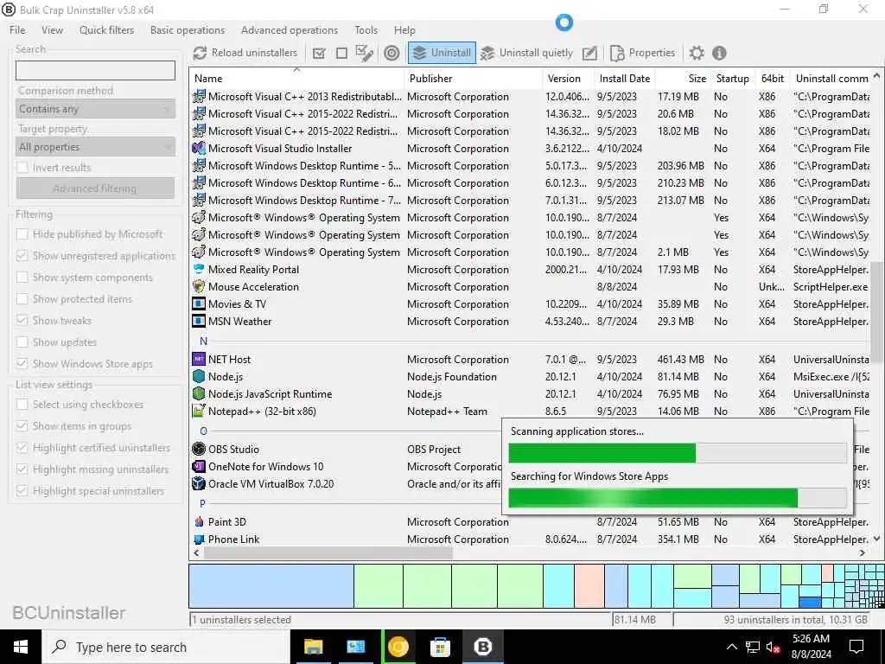The image size is (885, 664).
Task: Enable Select using checkboxes option
Action: 22,405
